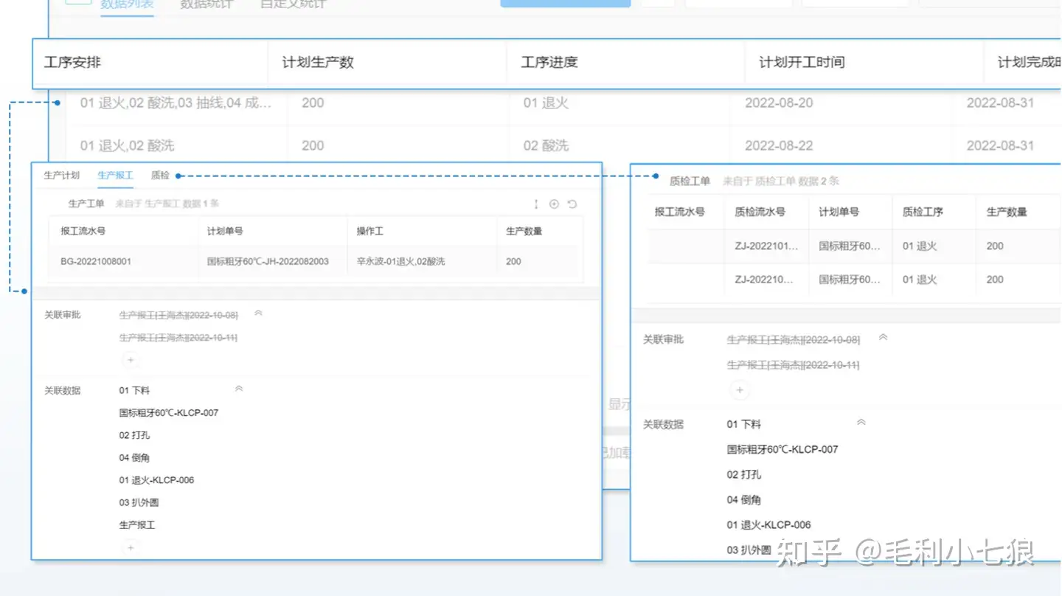Open the 质检 tab
1062x596 pixels.
point(160,176)
